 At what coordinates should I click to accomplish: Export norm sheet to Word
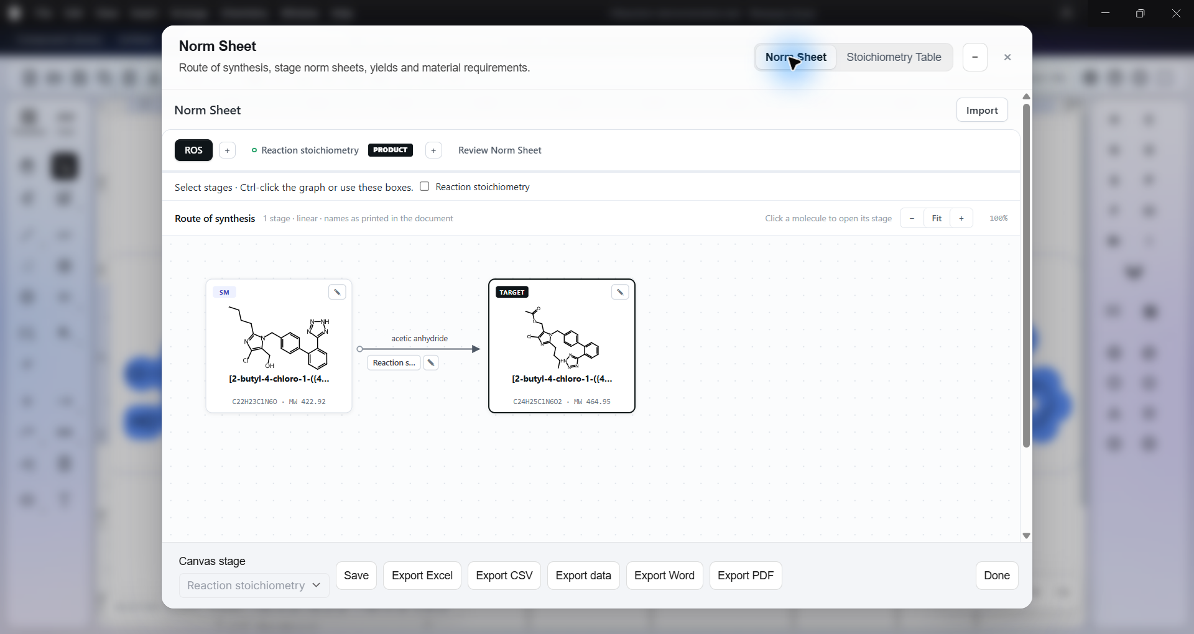(664, 576)
